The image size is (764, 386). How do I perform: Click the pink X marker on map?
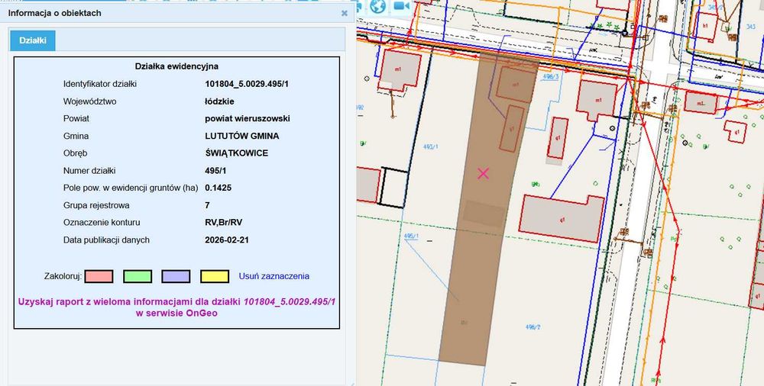pos(483,173)
